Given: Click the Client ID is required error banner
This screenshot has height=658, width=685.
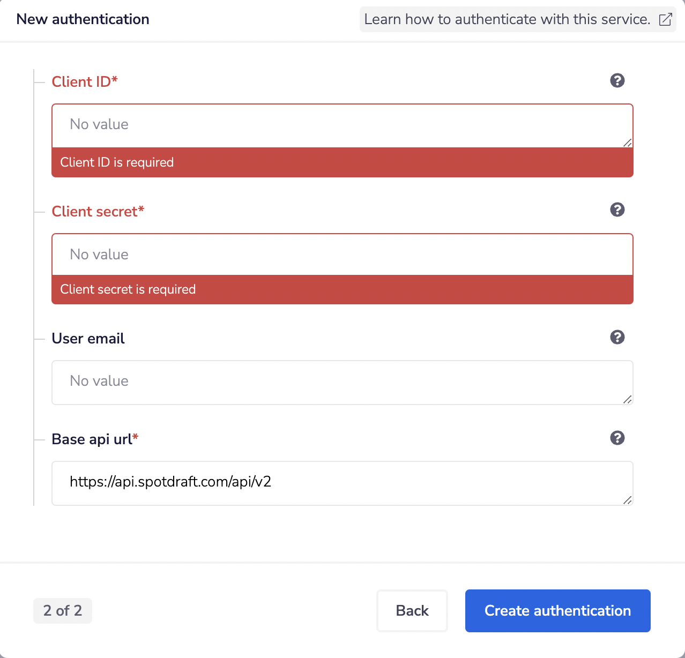Looking at the screenshot, I should coord(342,162).
